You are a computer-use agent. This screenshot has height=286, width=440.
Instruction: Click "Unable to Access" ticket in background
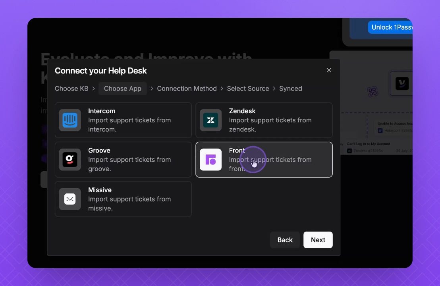coord(395,124)
